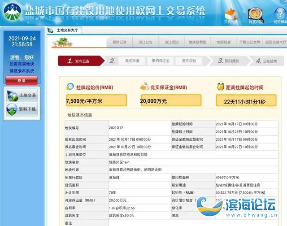Click the 距离挂牌起始时间 clock icon
287x226 pixels.
click(221, 87)
